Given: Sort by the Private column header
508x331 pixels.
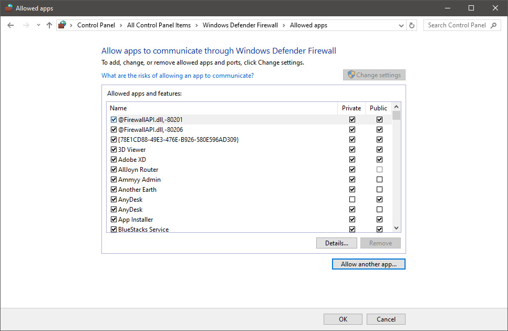Looking at the screenshot, I should 351,108.
